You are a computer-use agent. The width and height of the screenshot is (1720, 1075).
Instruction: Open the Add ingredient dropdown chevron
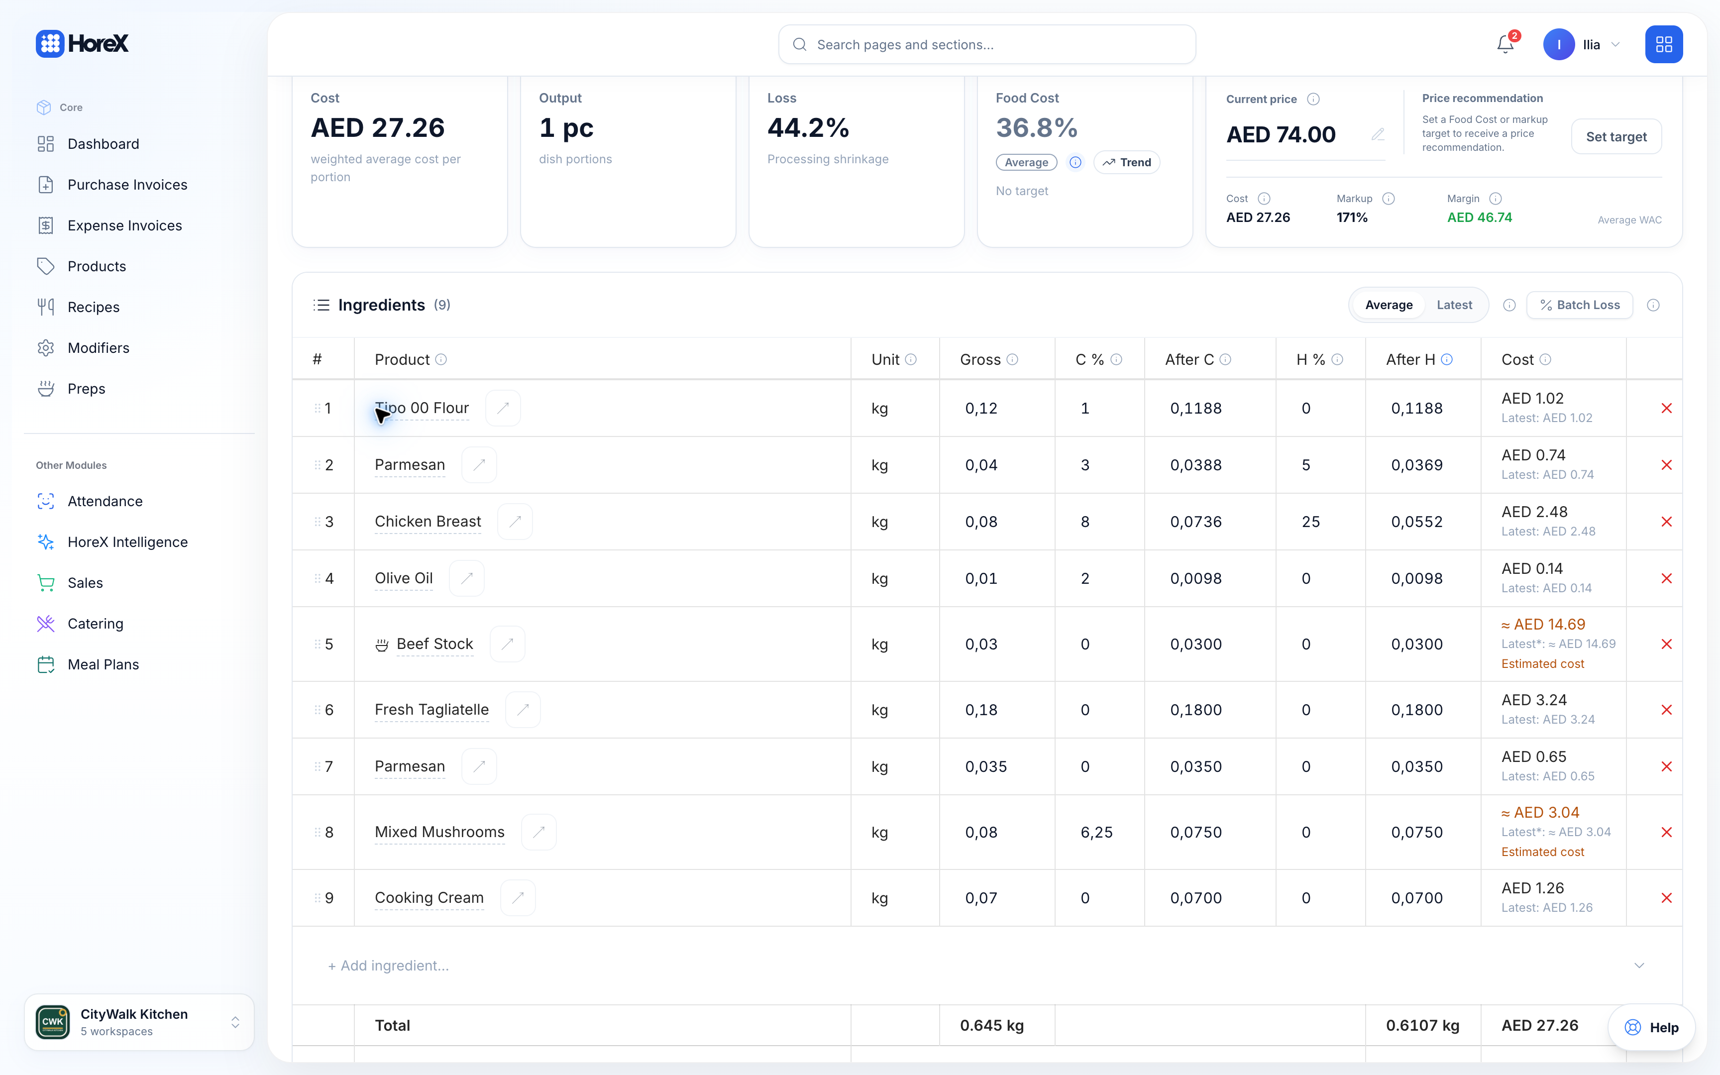coord(1639,966)
